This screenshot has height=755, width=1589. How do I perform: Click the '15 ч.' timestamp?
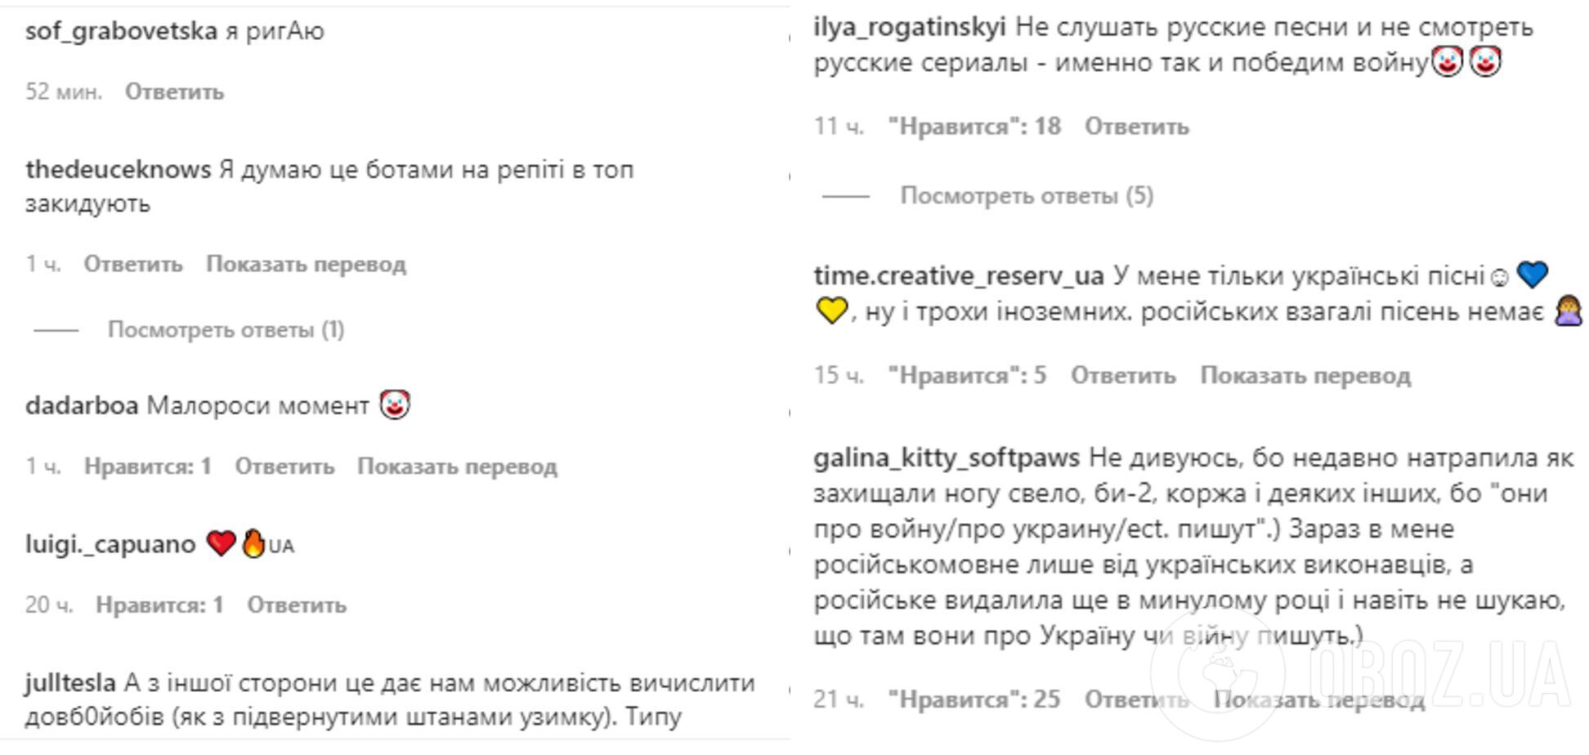(839, 376)
